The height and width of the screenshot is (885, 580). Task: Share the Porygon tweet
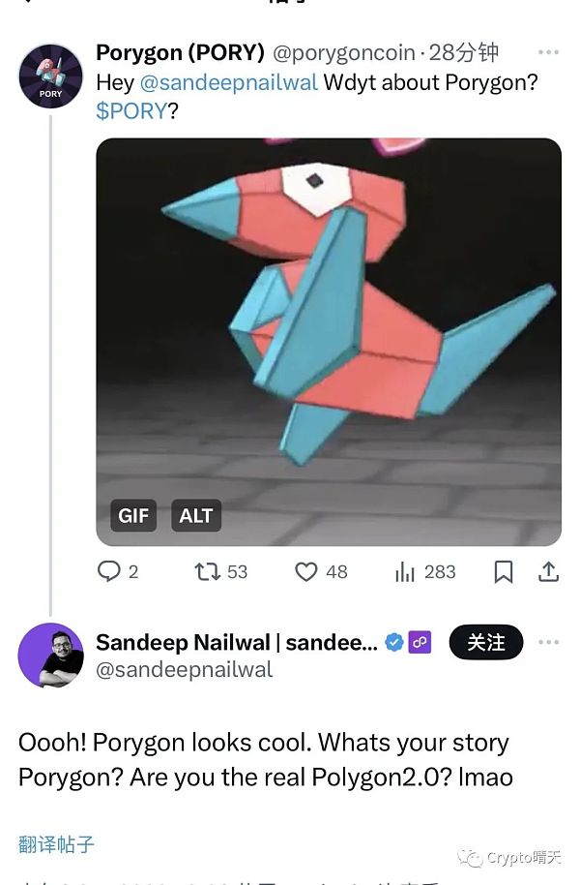pos(548,571)
